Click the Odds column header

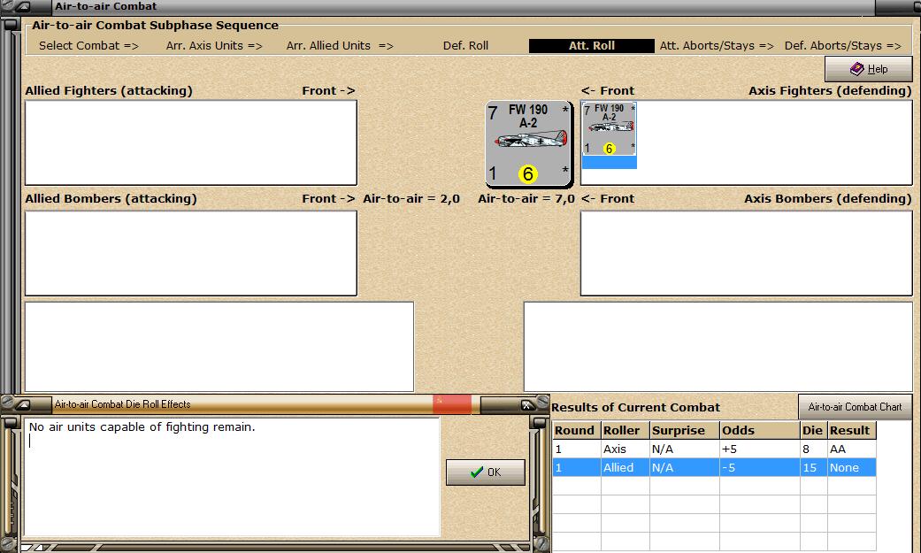click(x=759, y=430)
